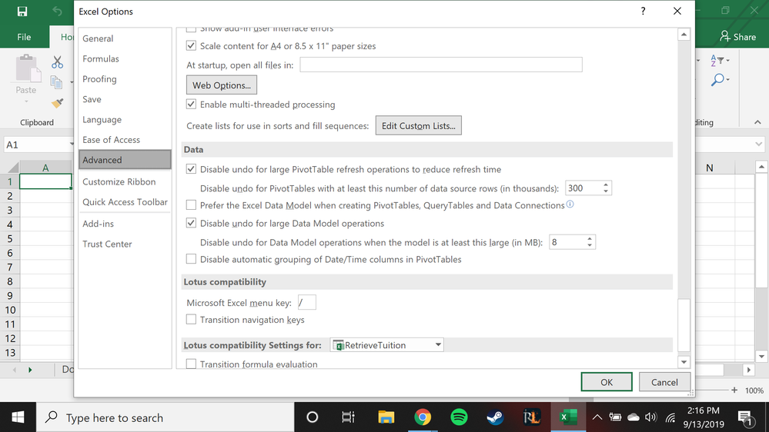
Task: Click the OneDrive cloud tray icon
Action: [x=634, y=417]
